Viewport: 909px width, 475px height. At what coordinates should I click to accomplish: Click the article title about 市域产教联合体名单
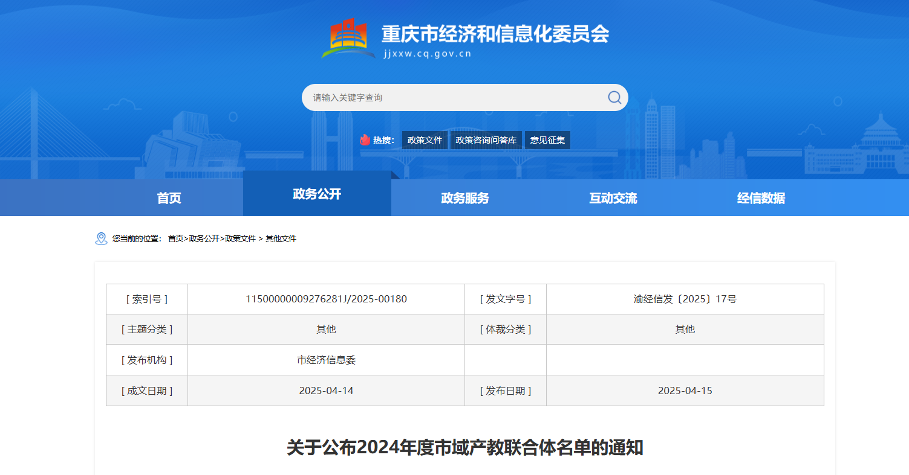[x=464, y=448]
